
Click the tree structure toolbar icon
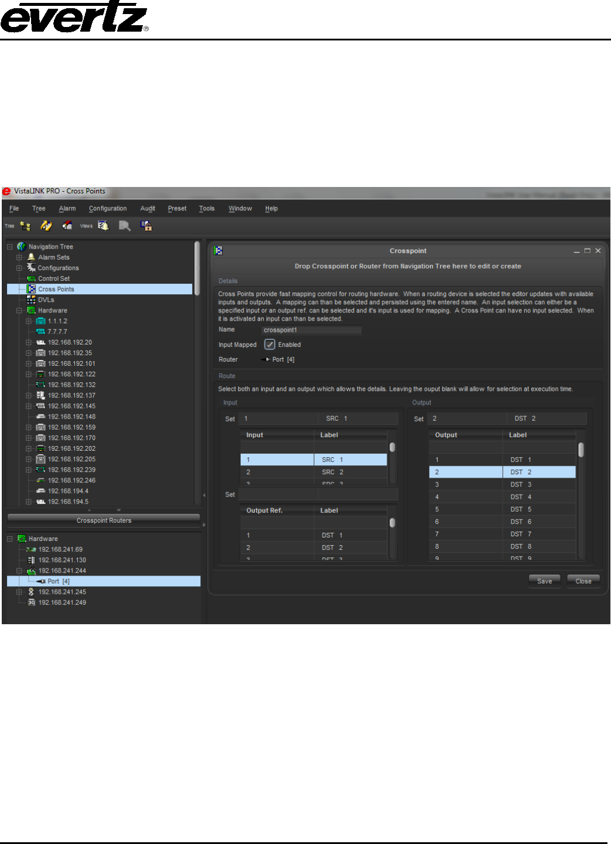[x=25, y=226]
